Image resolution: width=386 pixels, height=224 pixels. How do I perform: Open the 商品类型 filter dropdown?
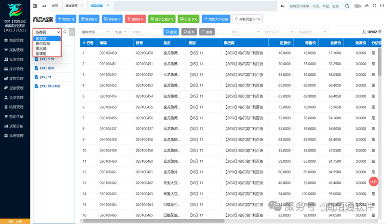click(x=312, y=32)
